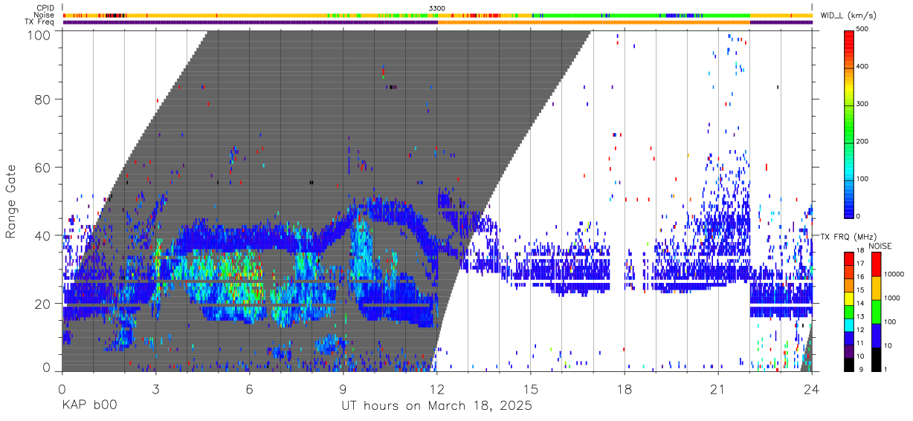Image resolution: width=913 pixels, height=421 pixels.
Task: Click the TX Freq label at top left
Action: 39,22
